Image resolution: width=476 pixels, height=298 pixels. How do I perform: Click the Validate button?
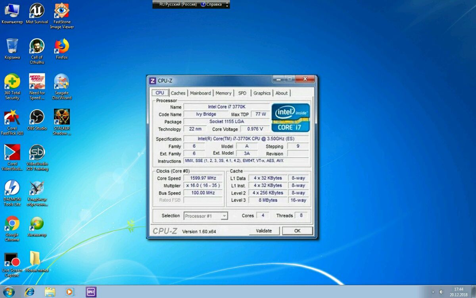click(x=264, y=231)
